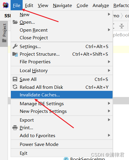The width and height of the screenshot is (129, 160).
Task: Click the Project Structure folder icon
Action: pos(15,54)
